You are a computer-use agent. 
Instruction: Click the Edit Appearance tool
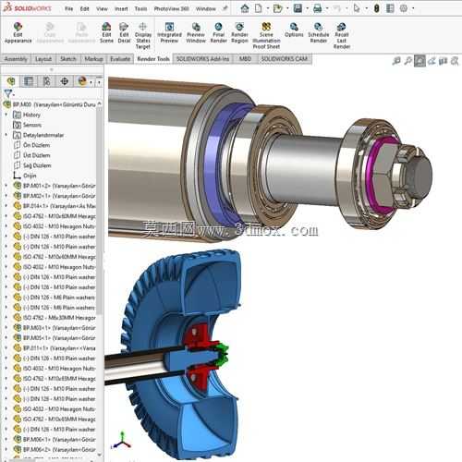pyautogui.click(x=18, y=32)
